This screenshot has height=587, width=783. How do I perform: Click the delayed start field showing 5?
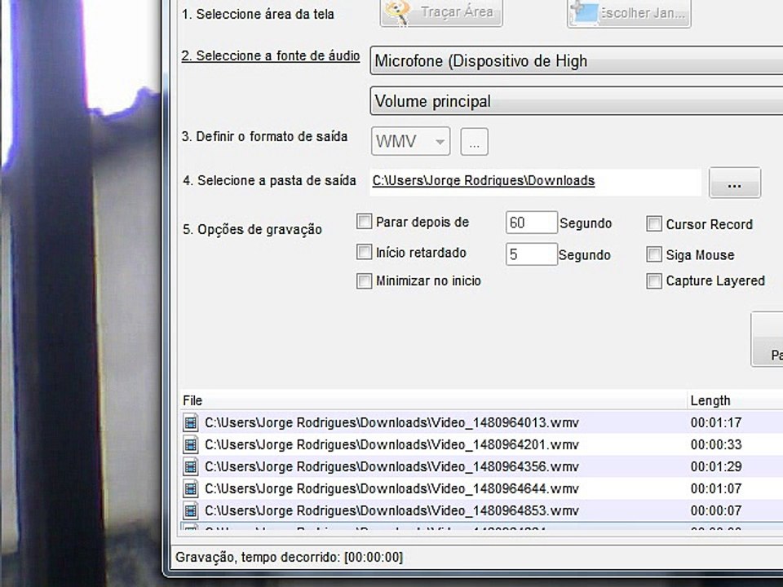click(x=531, y=254)
